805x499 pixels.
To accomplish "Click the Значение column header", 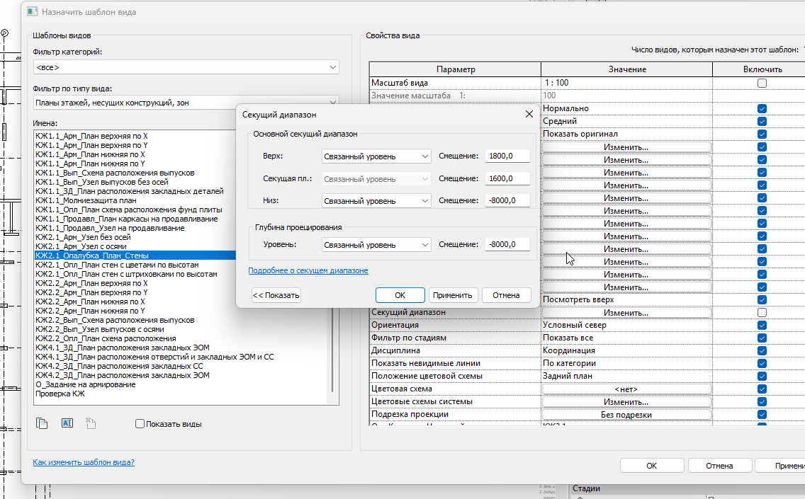I will tap(627, 69).
